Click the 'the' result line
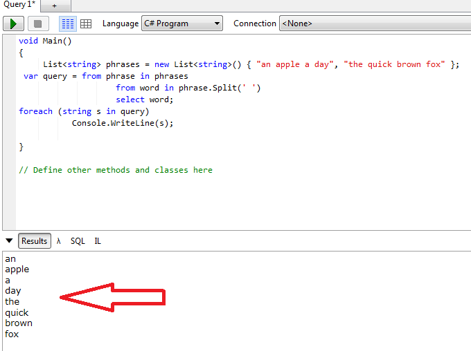 click(x=12, y=301)
